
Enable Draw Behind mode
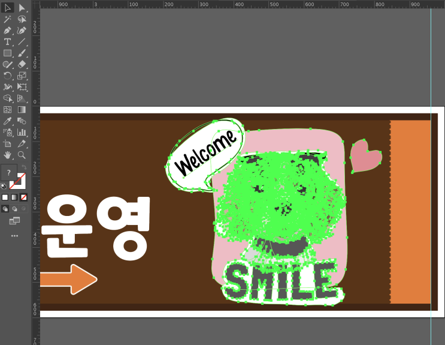pyautogui.click(x=14, y=209)
